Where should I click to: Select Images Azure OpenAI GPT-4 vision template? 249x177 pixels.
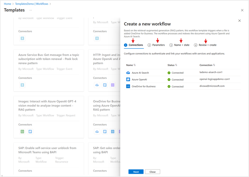click(49, 117)
